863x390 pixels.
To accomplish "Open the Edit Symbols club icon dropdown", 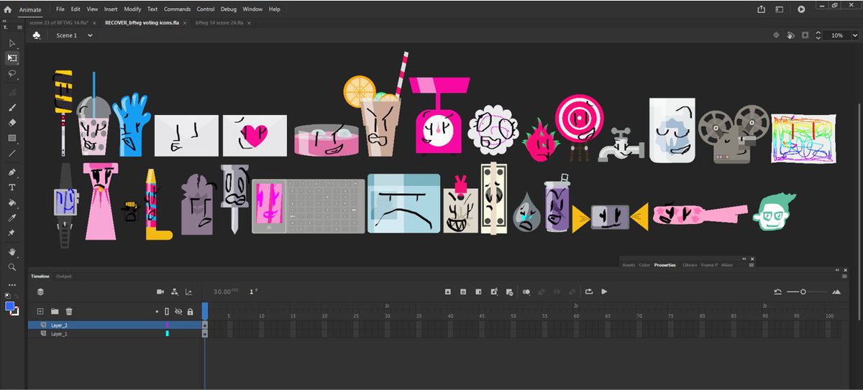I will click(37, 35).
